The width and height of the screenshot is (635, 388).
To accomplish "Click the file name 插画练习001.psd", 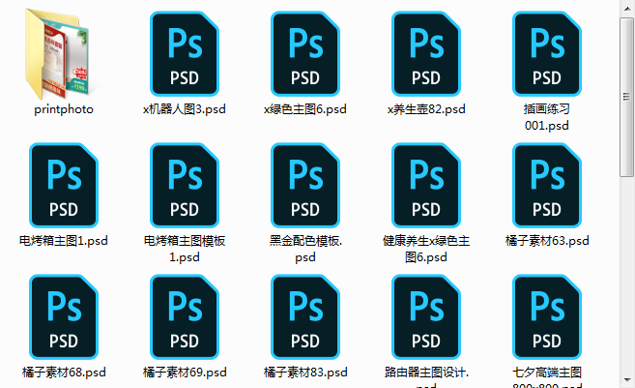I will (x=547, y=117).
